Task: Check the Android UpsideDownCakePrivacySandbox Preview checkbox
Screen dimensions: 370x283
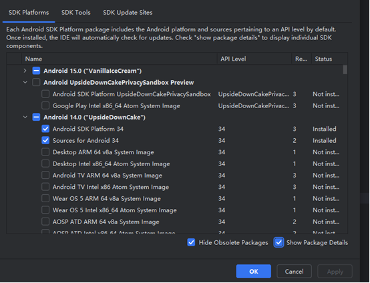Action: click(x=36, y=82)
